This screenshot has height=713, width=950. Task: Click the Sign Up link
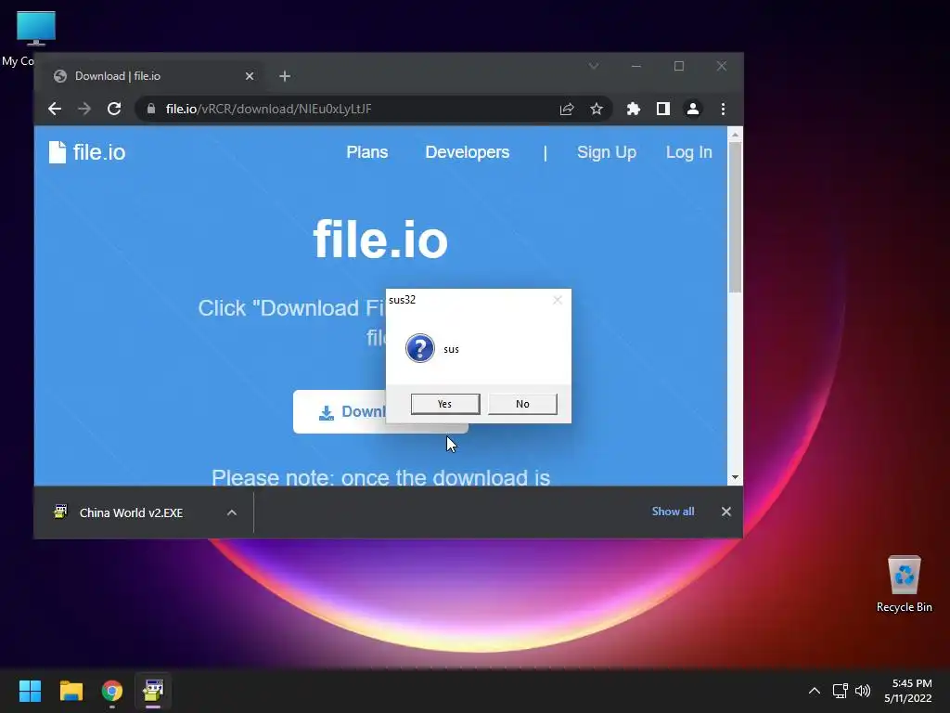click(607, 153)
